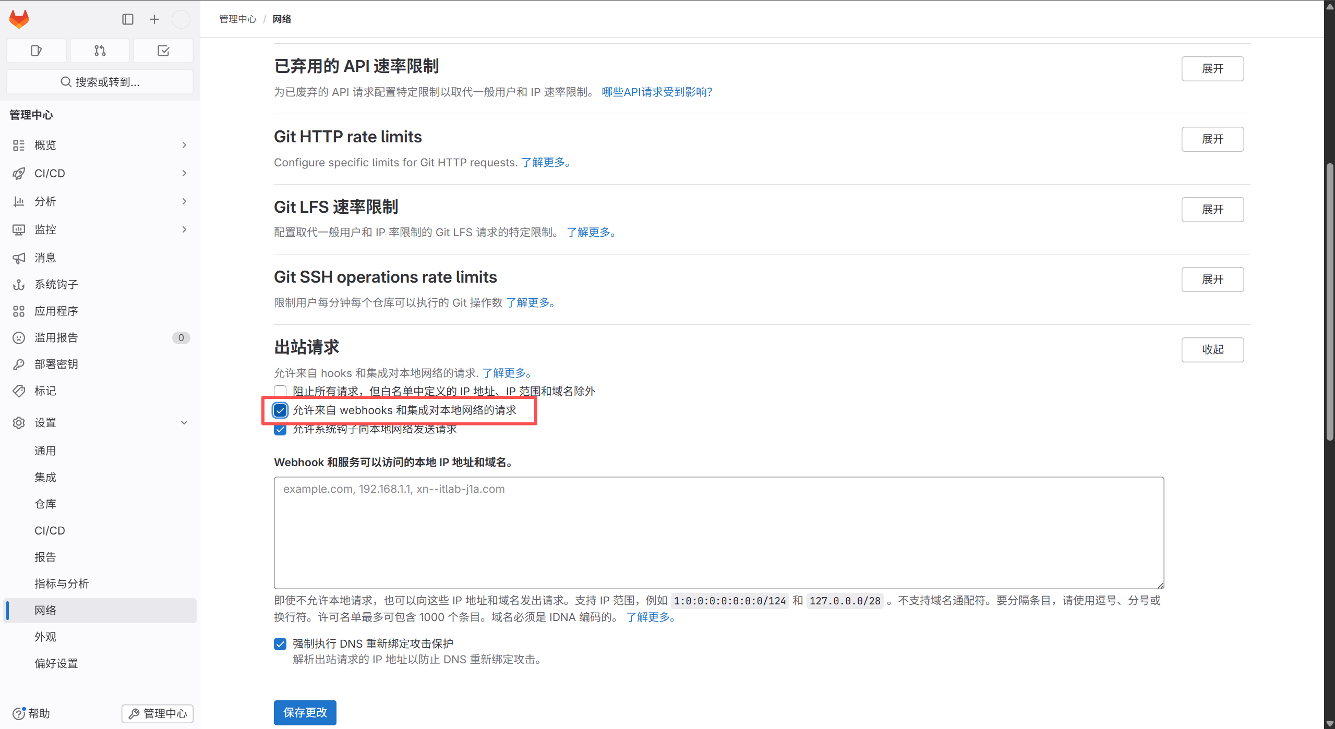The width and height of the screenshot is (1335, 729).
Task: Open the merge requests icon shortcut
Action: coord(100,51)
